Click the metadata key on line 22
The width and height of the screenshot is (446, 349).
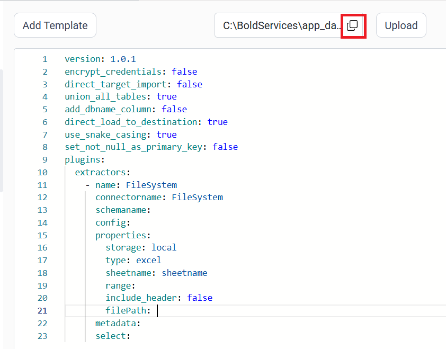116,323
